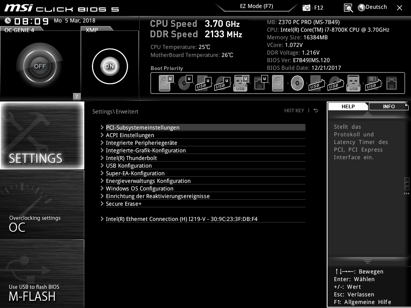Select UEFI USB key boot icon
Viewport: 411px width, 308px height.
tap(241, 83)
